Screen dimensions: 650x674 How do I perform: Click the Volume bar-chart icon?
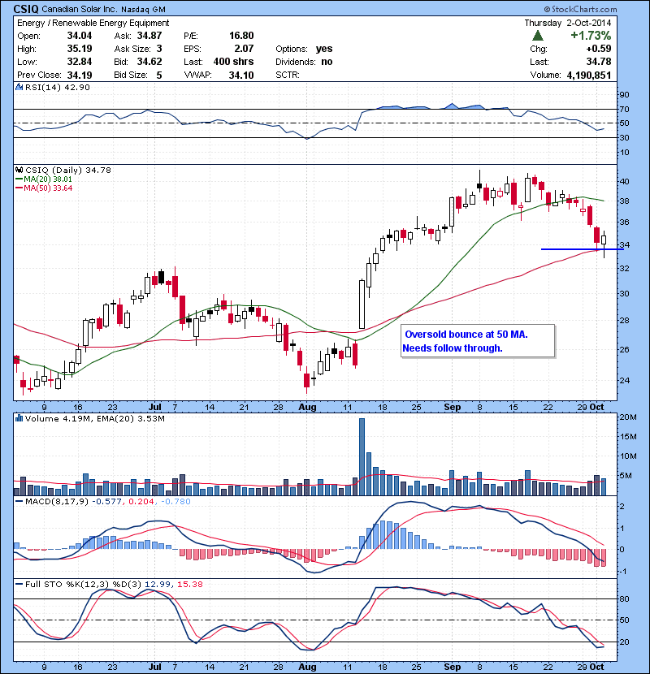coord(19,418)
